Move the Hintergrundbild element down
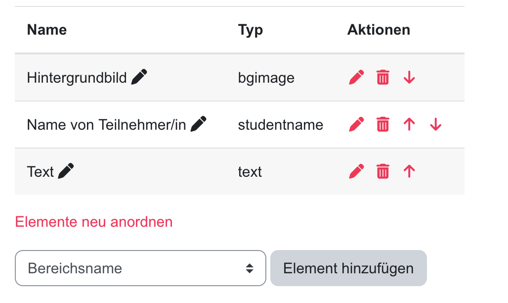508x303 pixels. pyautogui.click(x=409, y=77)
